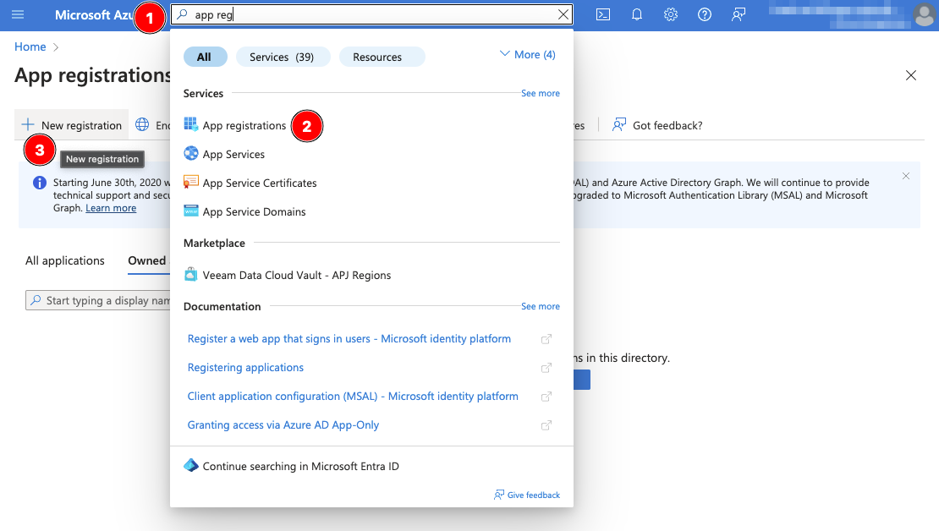The height and width of the screenshot is (531, 939).
Task: Expand More (4) filters
Action: tap(528, 54)
